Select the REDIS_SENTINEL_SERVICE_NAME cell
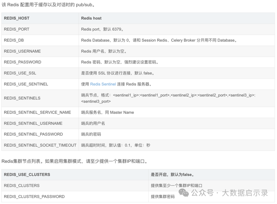Image resolution: width=277 pixels, height=204 pixels. point(40,112)
